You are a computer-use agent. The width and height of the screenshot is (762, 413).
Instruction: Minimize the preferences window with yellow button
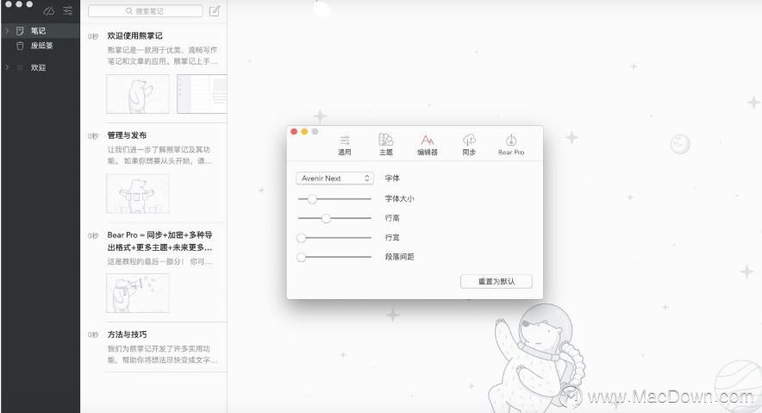[304, 132]
